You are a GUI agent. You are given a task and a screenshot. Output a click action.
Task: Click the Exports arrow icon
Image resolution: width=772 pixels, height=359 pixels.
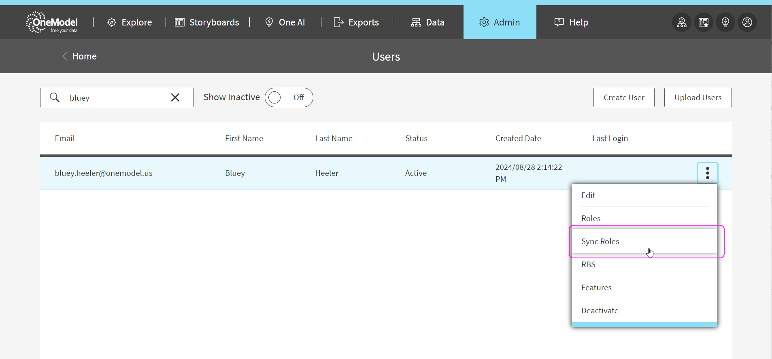[x=338, y=22]
